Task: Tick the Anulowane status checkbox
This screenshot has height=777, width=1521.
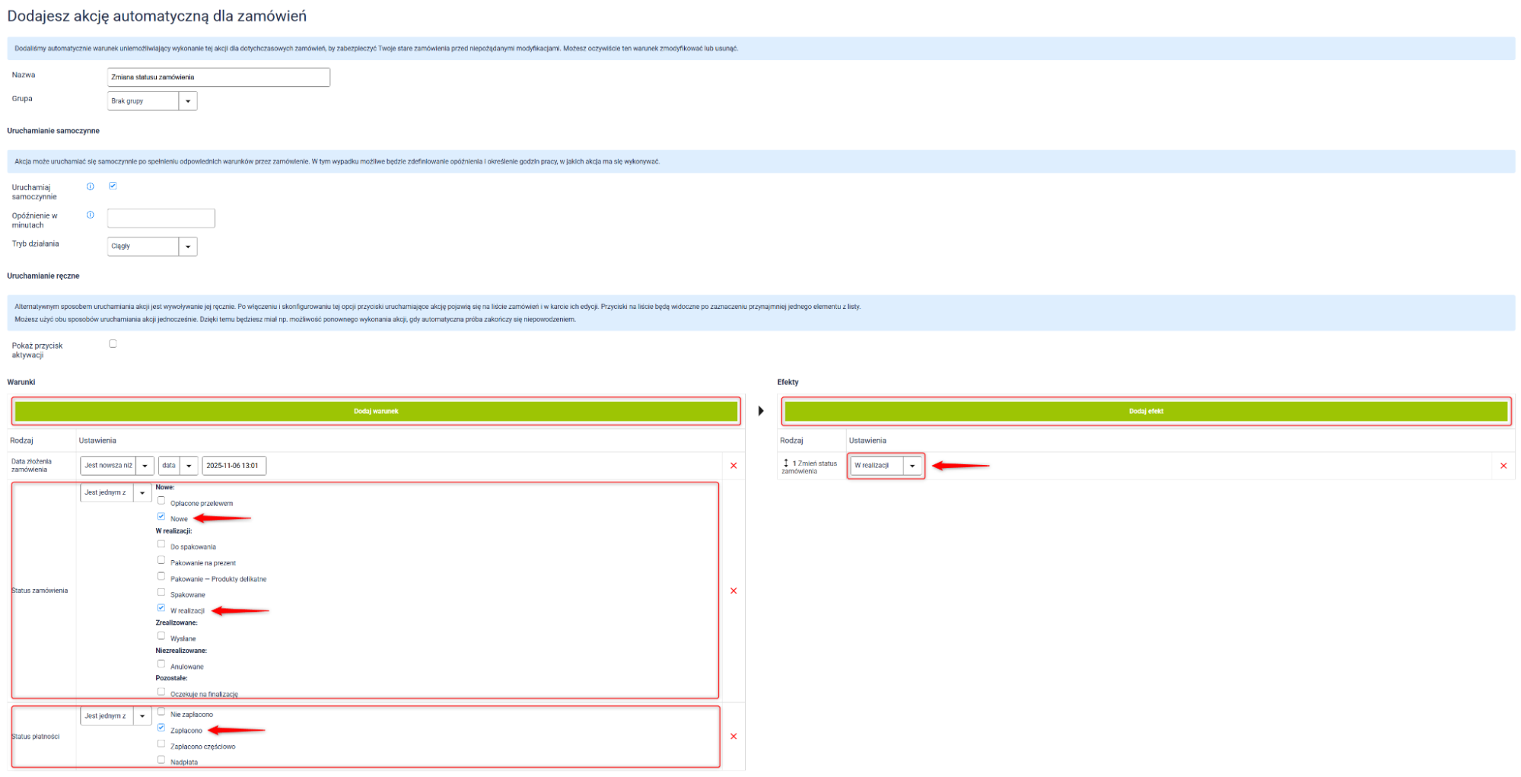Action: tap(161, 664)
